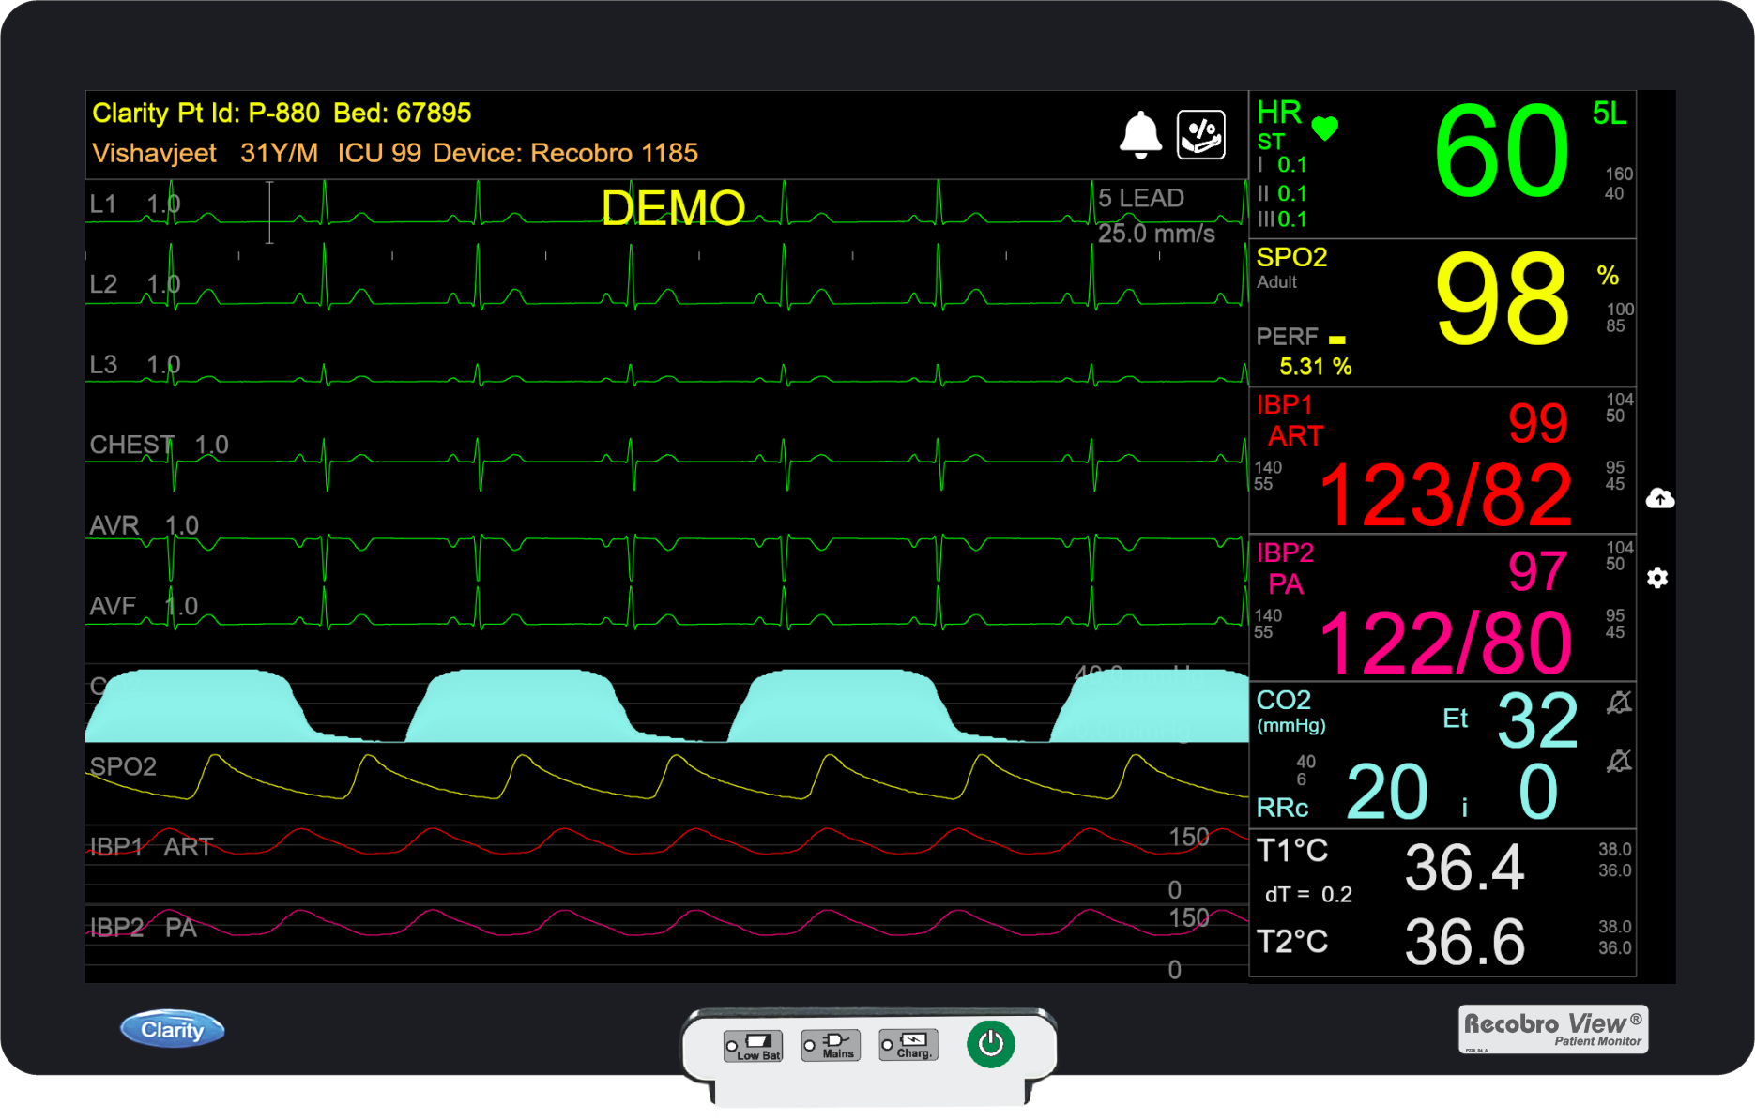Select the IBP2 PA pressure reading

coord(1444,643)
